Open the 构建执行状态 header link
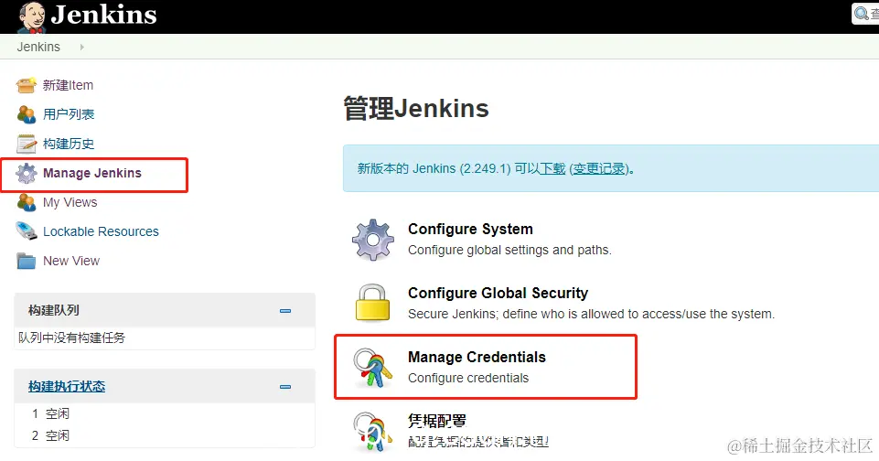 [x=67, y=386]
